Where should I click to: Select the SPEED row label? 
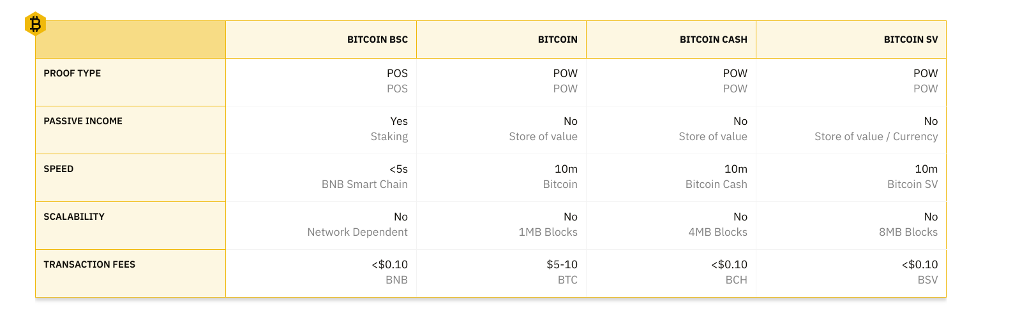59,169
